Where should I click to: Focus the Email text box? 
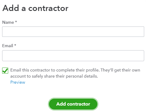click(x=73, y=56)
